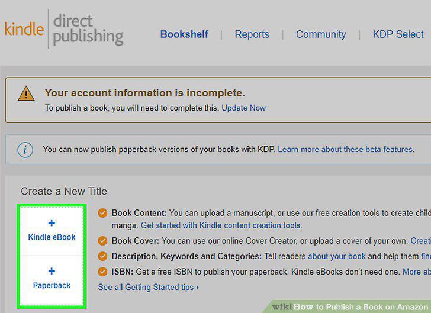Expand See all Getting Started tips
The image size is (431, 313).
tap(149, 287)
